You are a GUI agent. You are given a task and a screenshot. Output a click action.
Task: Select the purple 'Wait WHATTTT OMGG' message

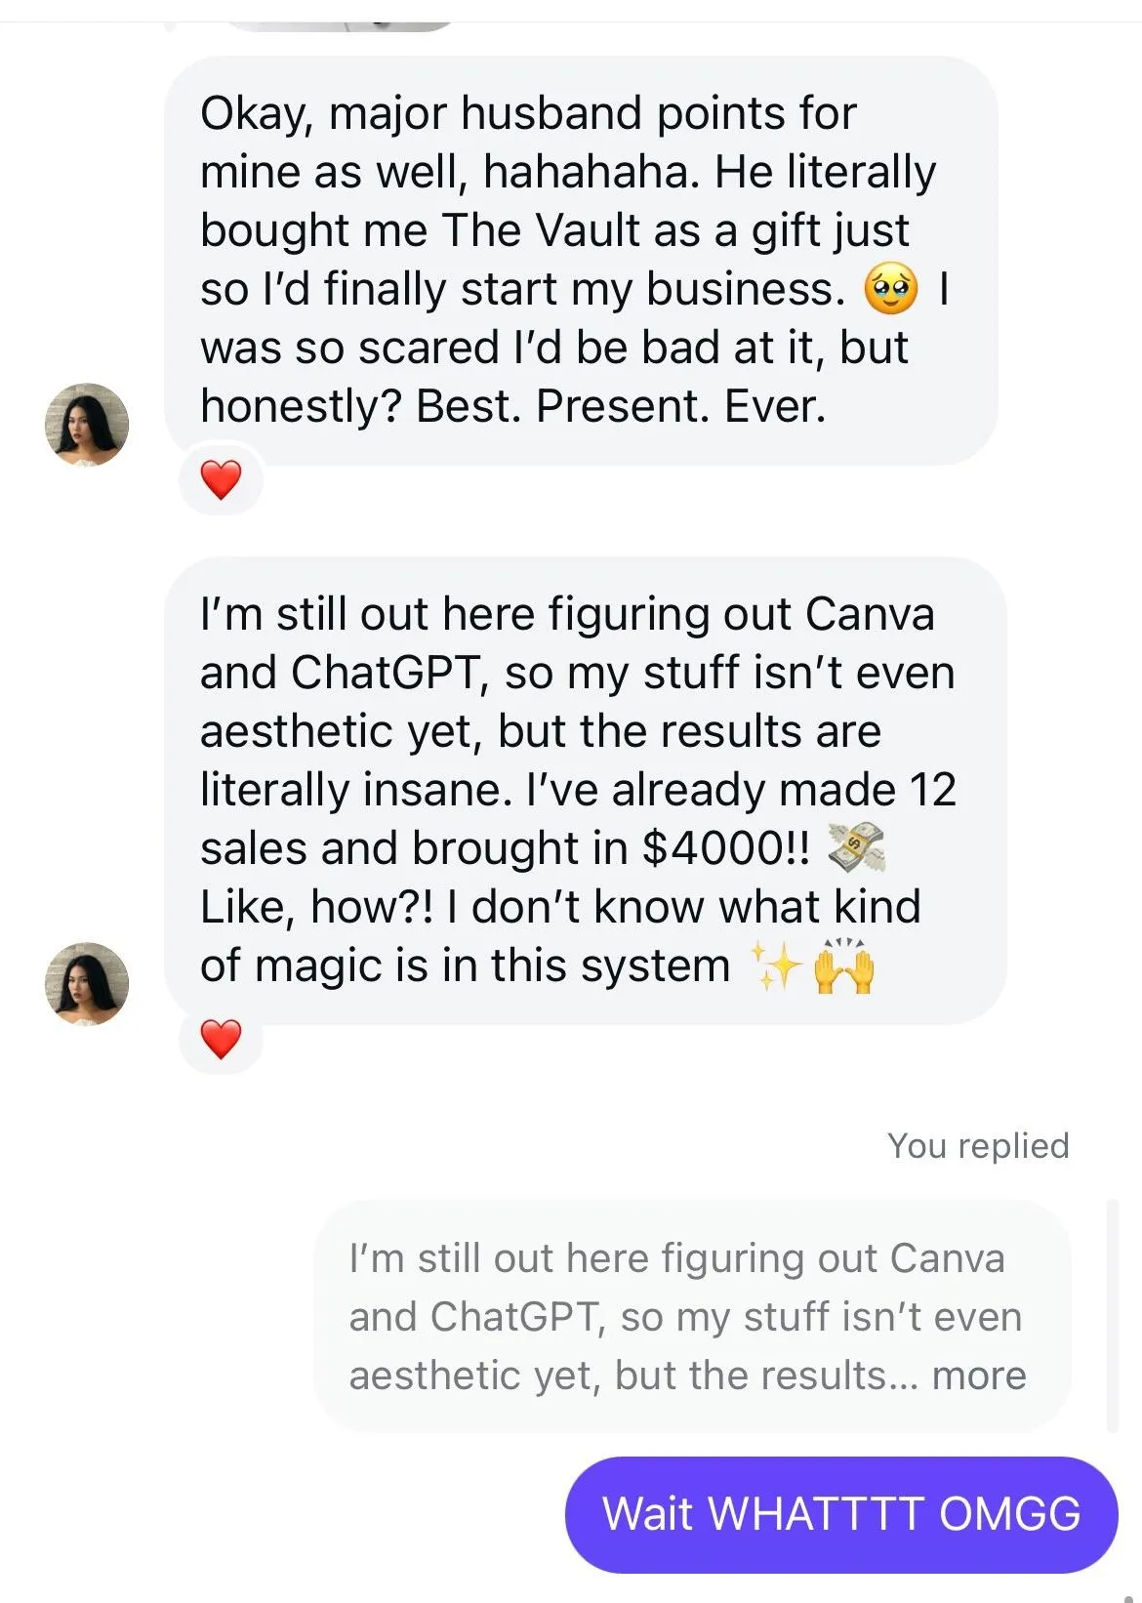coord(841,1514)
